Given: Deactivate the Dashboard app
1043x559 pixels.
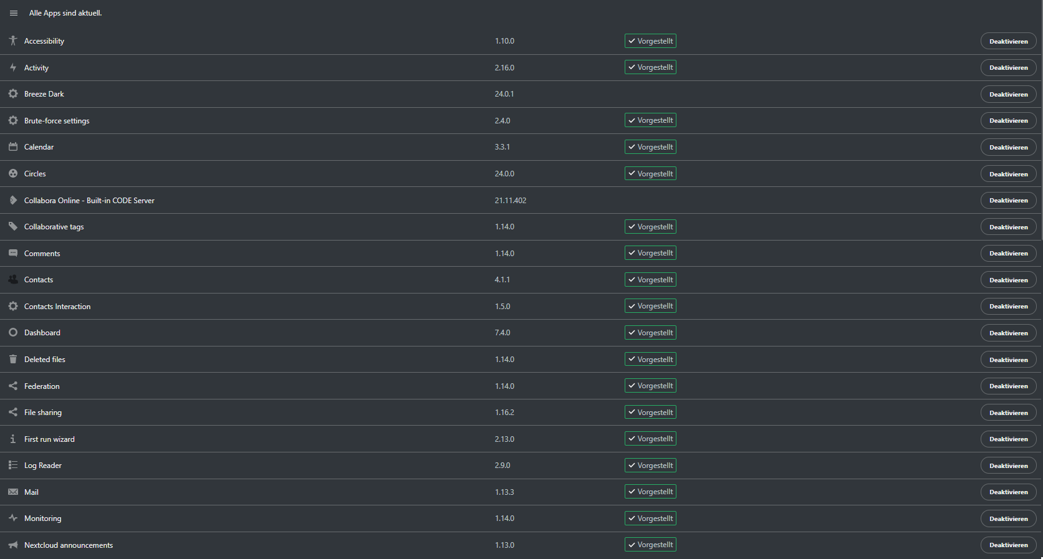Looking at the screenshot, I should 1008,333.
